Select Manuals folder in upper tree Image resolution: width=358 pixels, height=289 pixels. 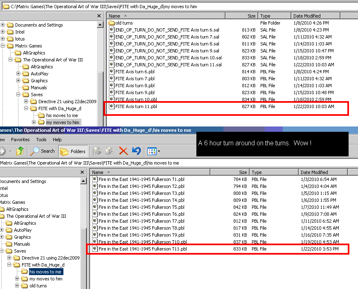(x=38, y=88)
